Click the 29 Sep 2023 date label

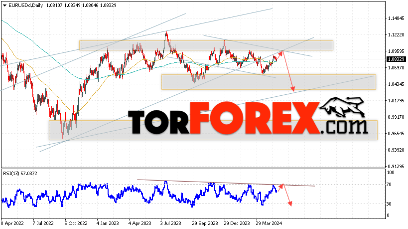(x=205, y=224)
